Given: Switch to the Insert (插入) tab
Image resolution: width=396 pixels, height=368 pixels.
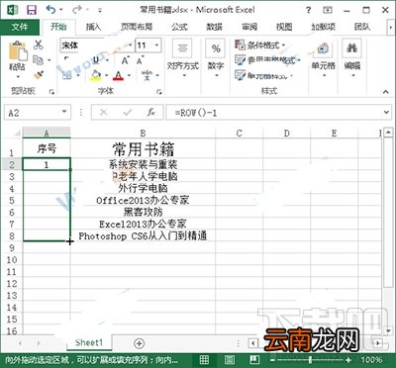Looking at the screenshot, I should point(93,27).
